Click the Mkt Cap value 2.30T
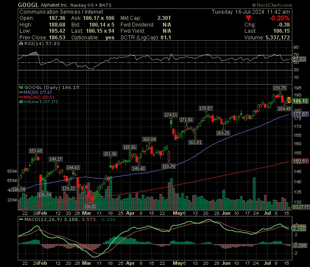Screen dimensions: 310x267 [164, 18]
